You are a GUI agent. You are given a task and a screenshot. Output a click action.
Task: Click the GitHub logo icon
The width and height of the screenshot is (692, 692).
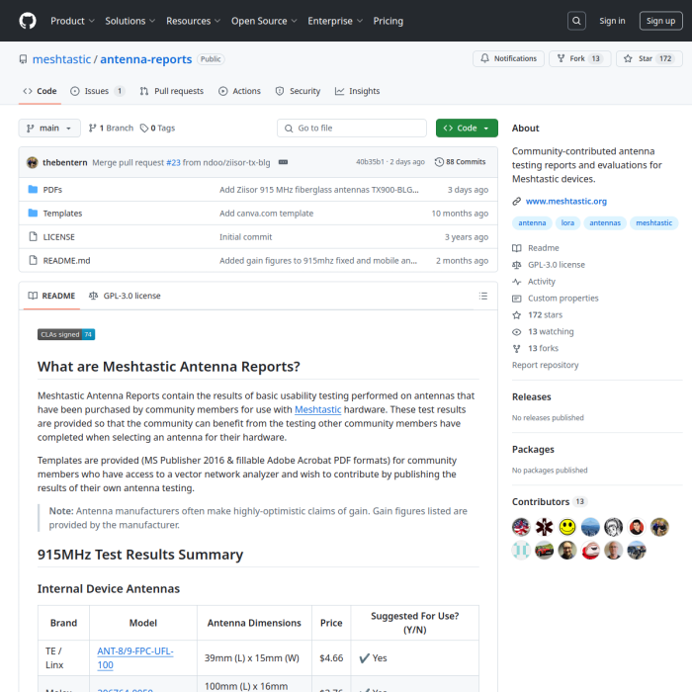pyautogui.click(x=28, y=21)
